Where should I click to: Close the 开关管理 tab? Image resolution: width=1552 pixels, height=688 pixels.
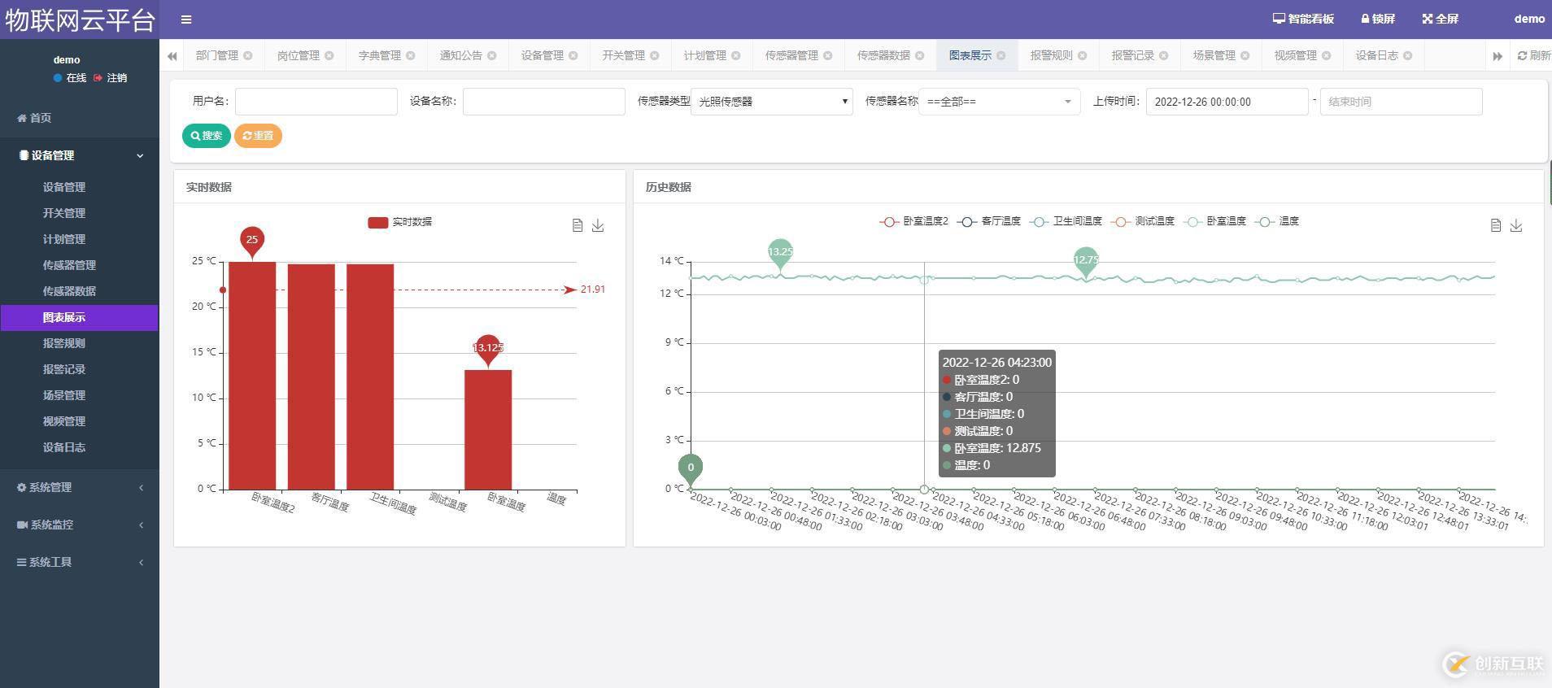pos(655,55)
